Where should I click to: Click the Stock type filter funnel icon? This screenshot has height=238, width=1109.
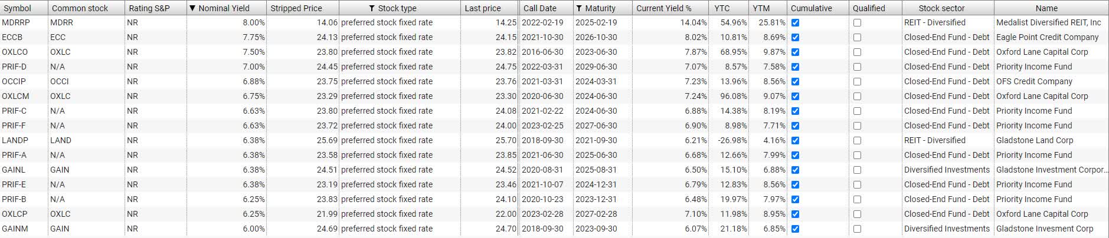pos(372,8)
